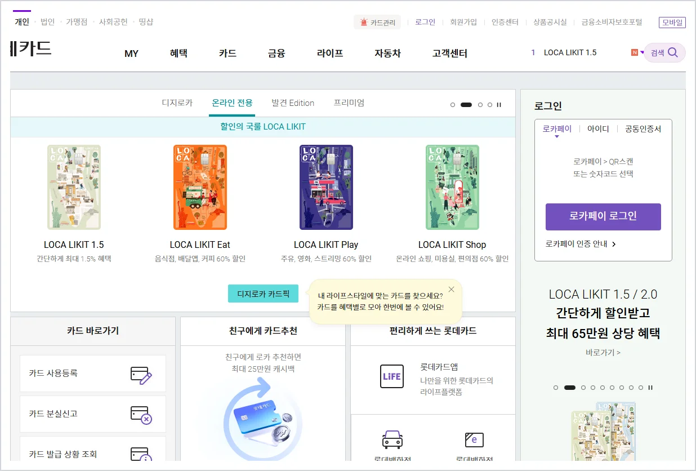696x471 pixels.
Task: Select 가맹점 customer type
Action: coord(77,22)
